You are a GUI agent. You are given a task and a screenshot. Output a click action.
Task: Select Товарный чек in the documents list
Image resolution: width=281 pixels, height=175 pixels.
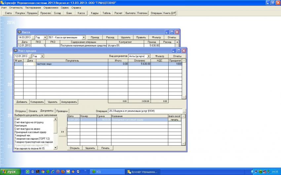click(23, 135)
